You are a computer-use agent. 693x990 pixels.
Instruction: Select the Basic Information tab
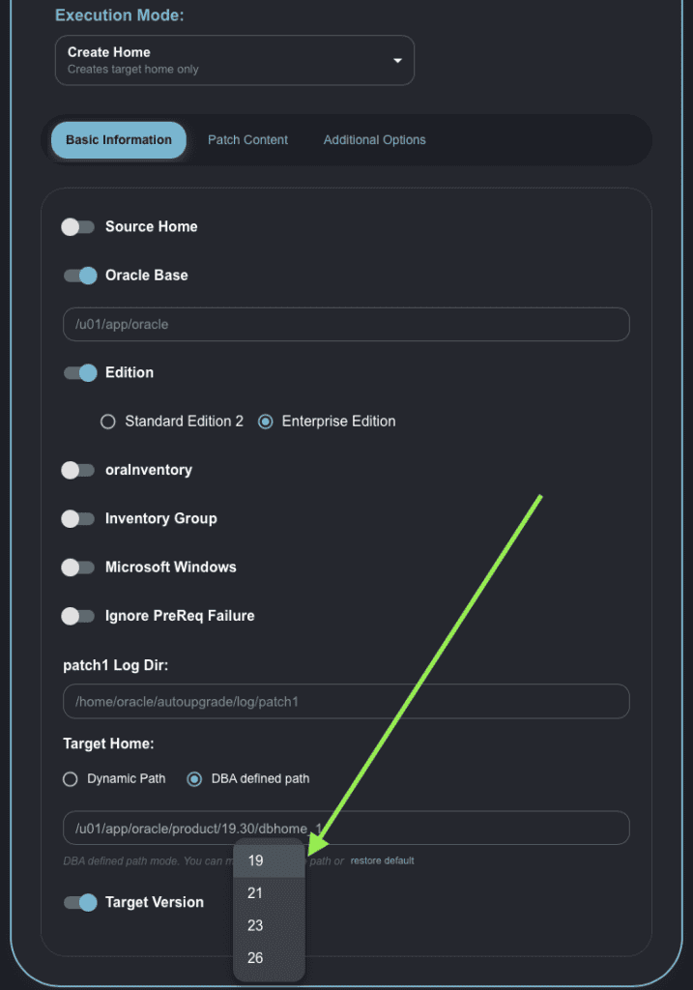(x=118, y=140)
